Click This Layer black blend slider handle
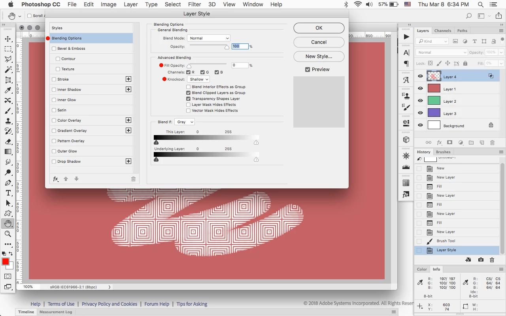 tap(156, 142)
